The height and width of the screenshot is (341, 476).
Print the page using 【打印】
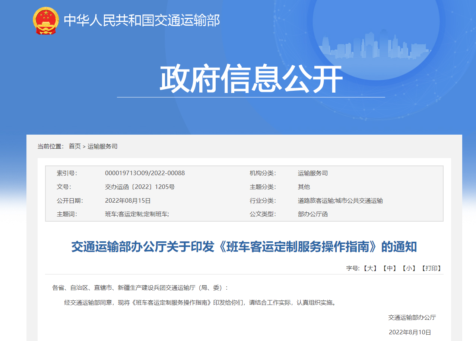431,268
